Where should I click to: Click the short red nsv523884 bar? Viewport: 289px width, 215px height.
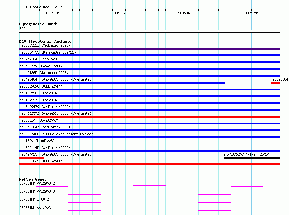coord(275,83)
